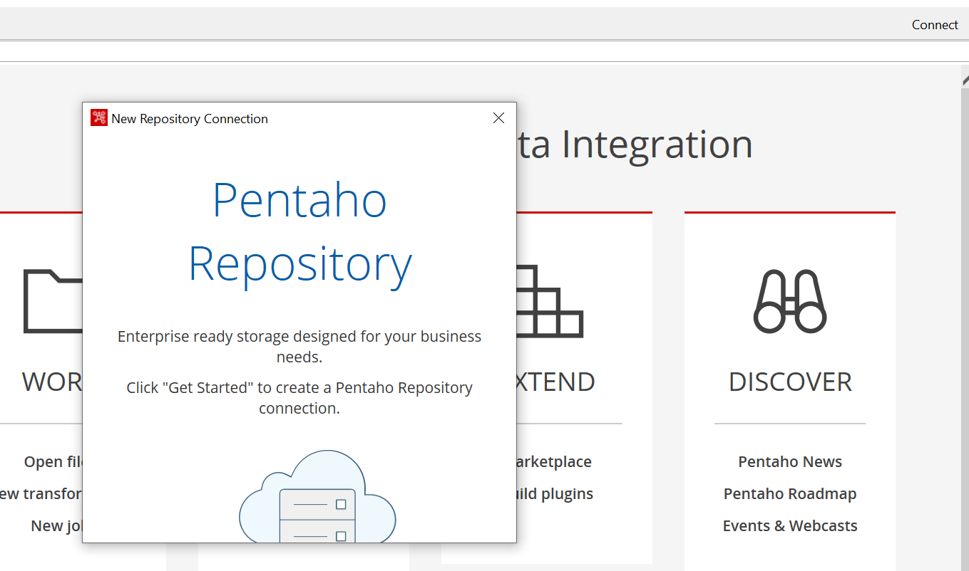Click the 'Get Started' instruction text

(299, 397)
